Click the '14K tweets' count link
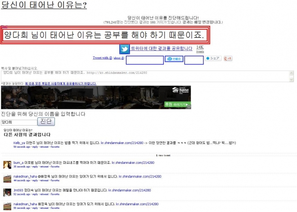 (200, 49)
